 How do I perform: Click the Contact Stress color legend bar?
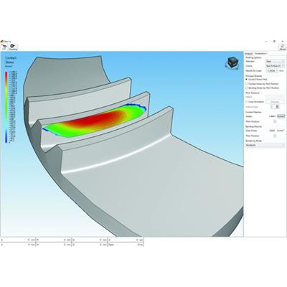(x=6, y=107)
